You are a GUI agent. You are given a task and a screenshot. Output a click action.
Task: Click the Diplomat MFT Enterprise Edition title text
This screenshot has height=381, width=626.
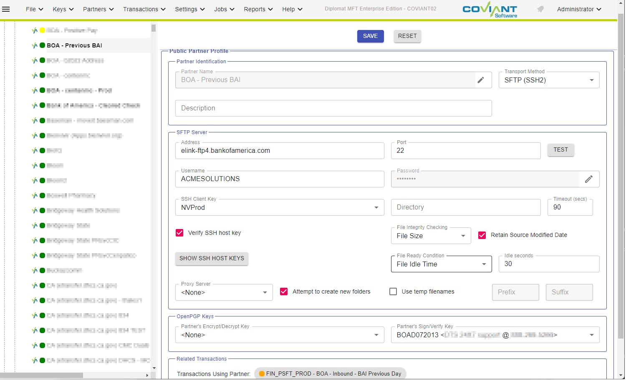point(381,9)
